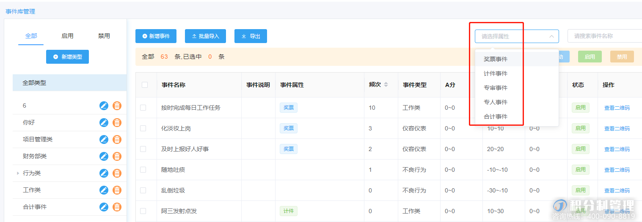
Task: Sort table by 频次 column arrows
Action: pyautogui.click(x=386, y=85)
